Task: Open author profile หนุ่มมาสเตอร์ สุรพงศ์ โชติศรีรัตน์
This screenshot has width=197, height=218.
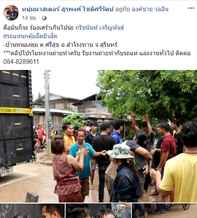Action: (x=68, y=9)
